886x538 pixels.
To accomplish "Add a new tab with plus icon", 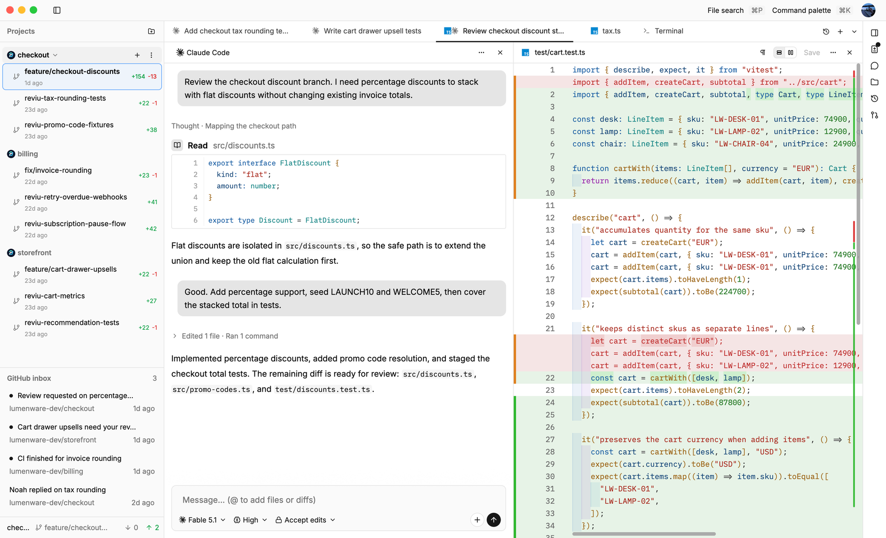I will (x=840, y=32).
